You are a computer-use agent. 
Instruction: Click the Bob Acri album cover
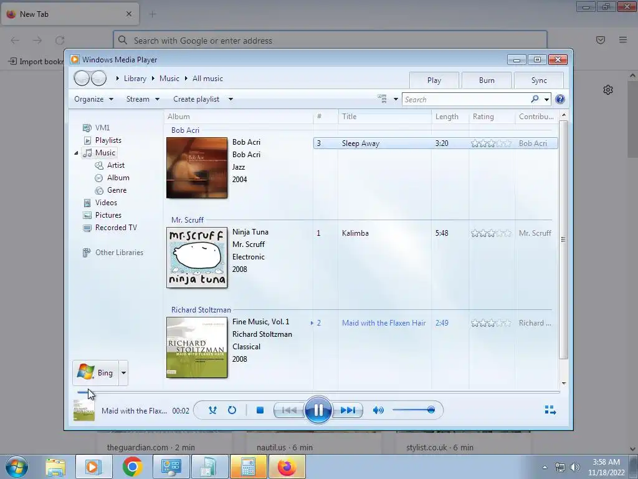click(197, 168)
